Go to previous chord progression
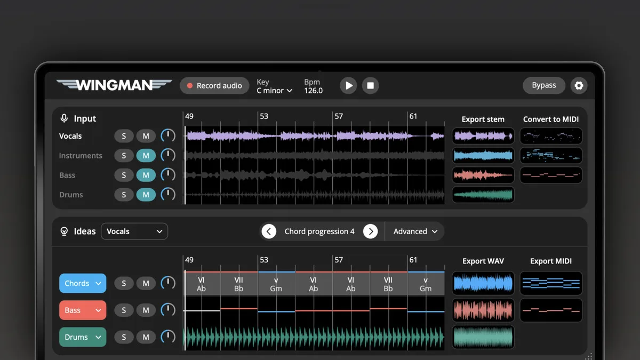The width and height of the screenshot is (640, 360). point(269,231)
